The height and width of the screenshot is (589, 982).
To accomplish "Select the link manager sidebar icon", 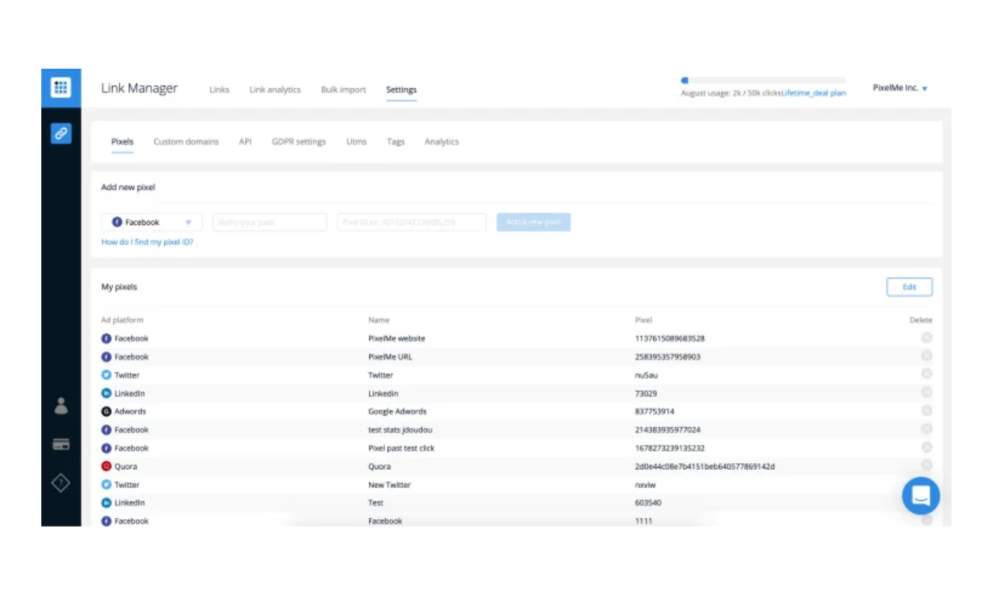I will [61, 134].
